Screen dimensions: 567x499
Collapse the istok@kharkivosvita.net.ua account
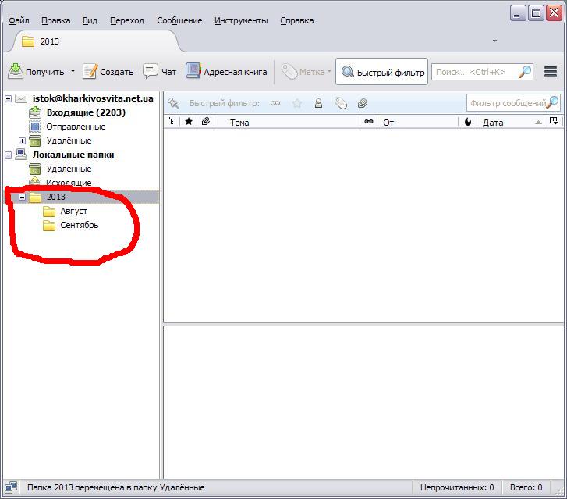(9, 98)
